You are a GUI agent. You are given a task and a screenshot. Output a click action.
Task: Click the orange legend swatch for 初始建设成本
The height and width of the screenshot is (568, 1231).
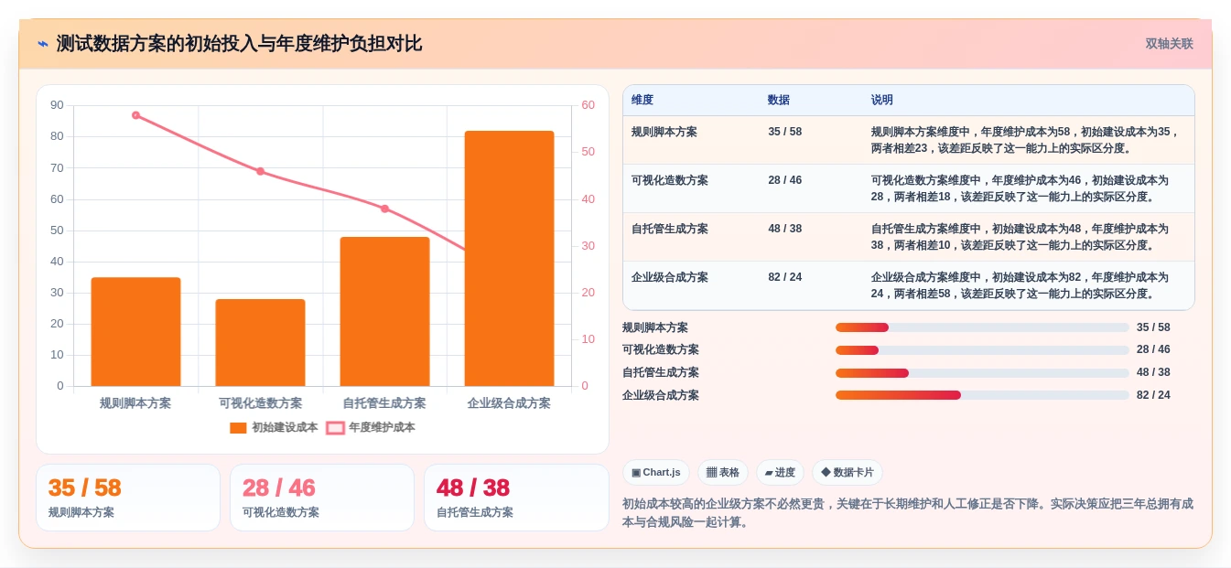(x=238, y=427)
